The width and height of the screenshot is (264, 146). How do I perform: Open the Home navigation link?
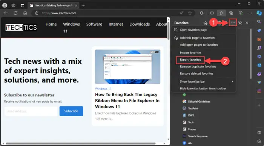tap(51, 24)
